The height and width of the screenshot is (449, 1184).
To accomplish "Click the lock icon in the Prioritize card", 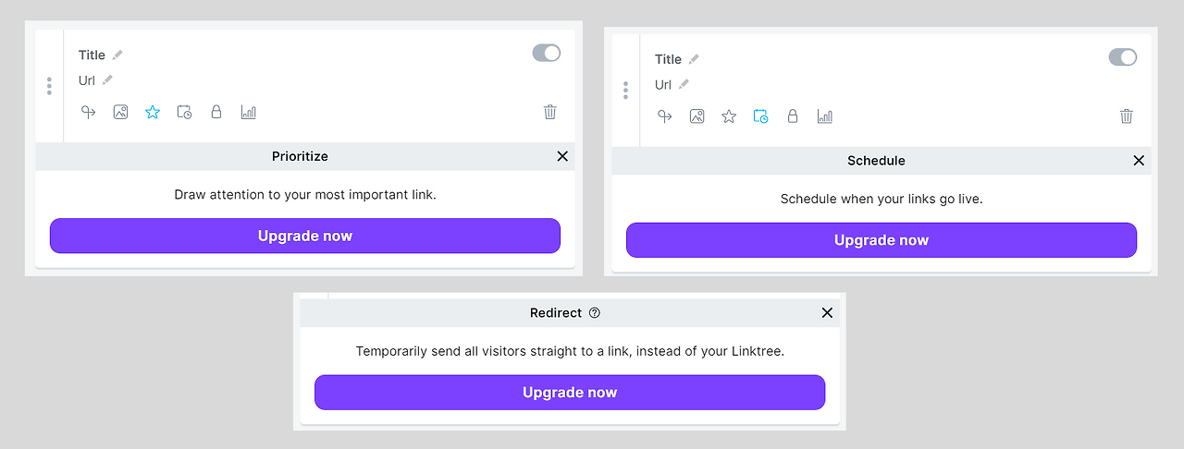I will pos(216,113).
